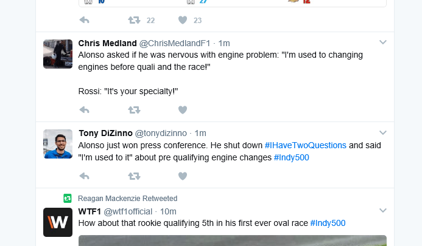Reply to Chris Medland's tweet
The height and width of the screenshot is (246, 422).
85,110
